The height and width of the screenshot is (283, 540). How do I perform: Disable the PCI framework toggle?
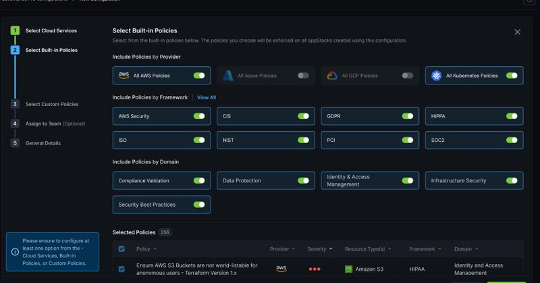pos(408,140)
